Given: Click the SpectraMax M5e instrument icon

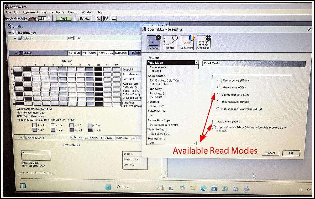Looking at the screenshot, I should pos(33,18).
